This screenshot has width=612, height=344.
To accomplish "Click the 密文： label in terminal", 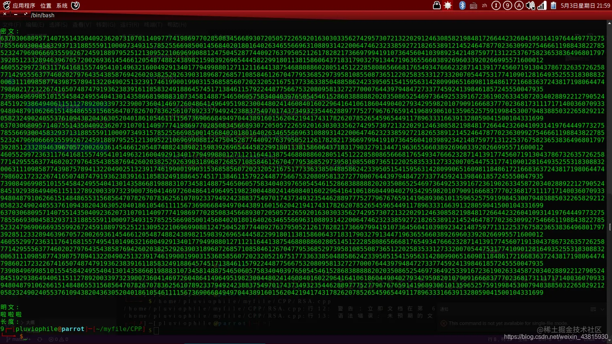I will [10, 31].
